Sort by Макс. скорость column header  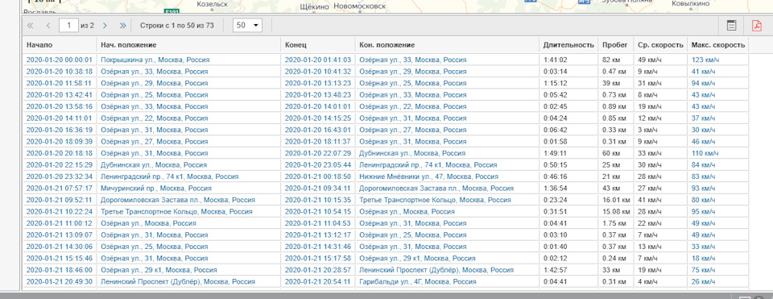click(717, 45)
